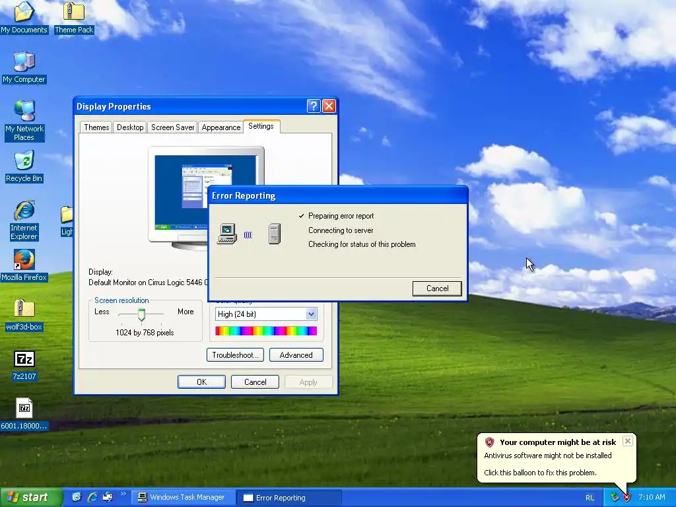
Task: Cancel the Display Properties dialog
Action: (255, 382)
